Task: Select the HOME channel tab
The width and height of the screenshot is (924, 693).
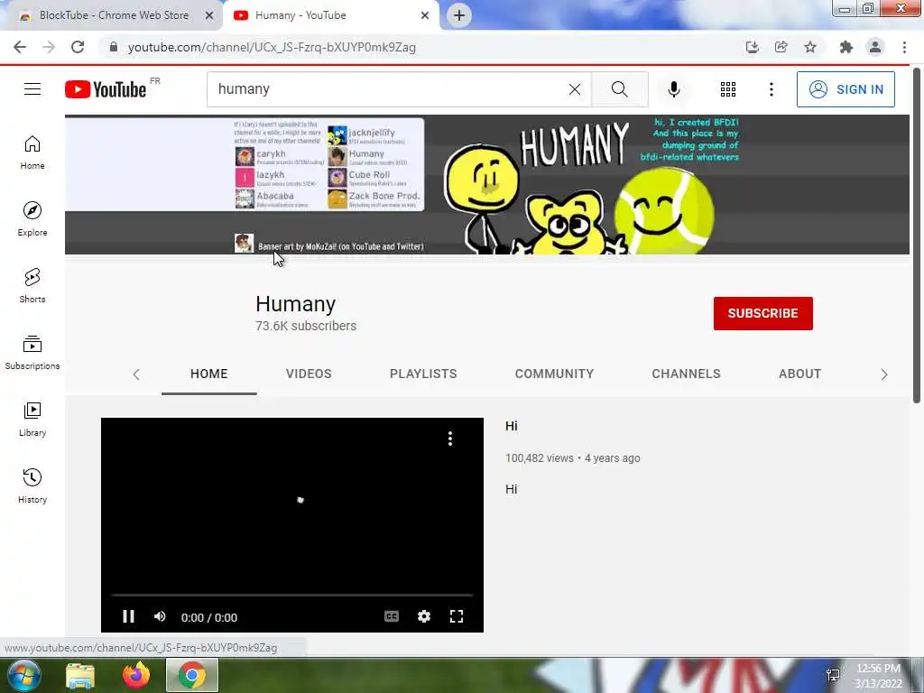Action: pyautogui.click(x=209, y=374)
